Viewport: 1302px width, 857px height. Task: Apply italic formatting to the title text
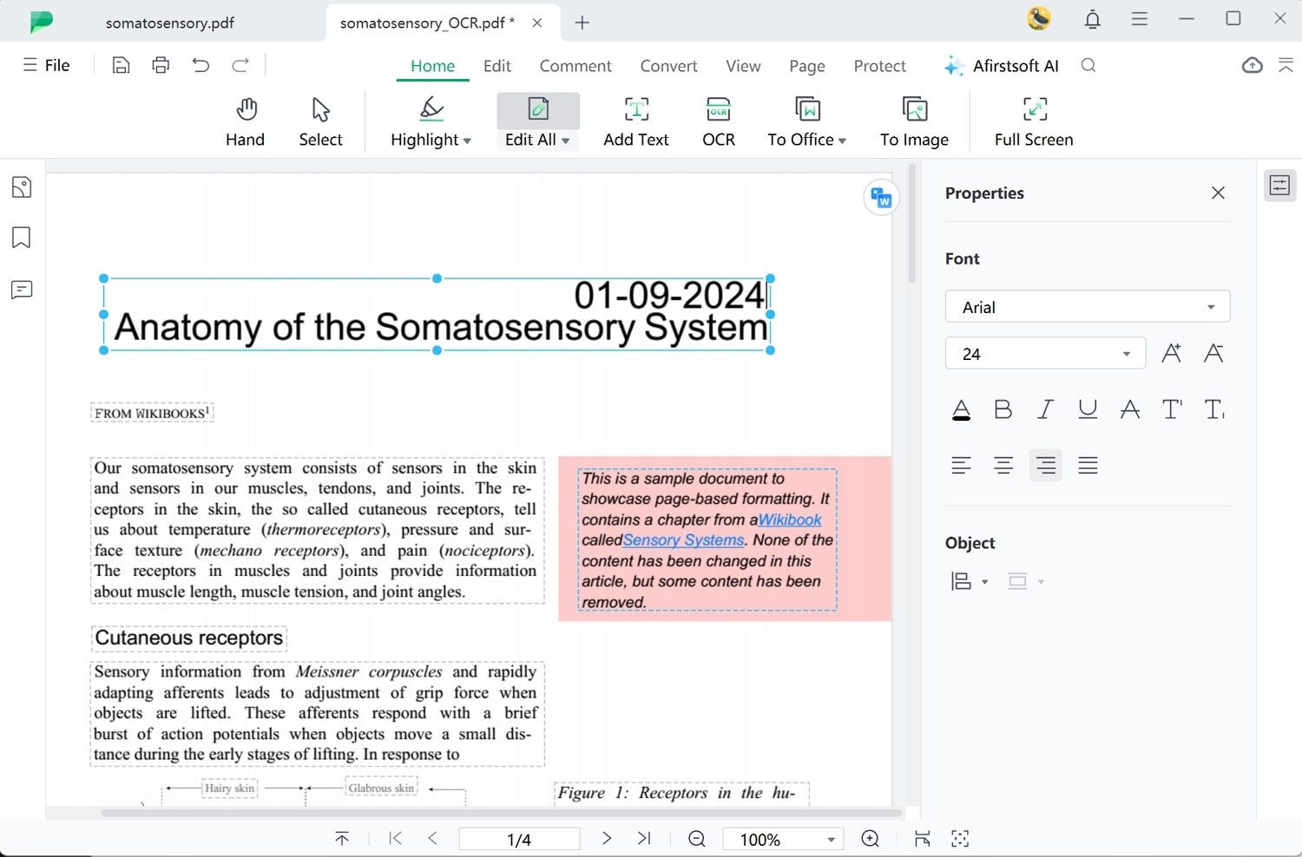click(1045, 409)
